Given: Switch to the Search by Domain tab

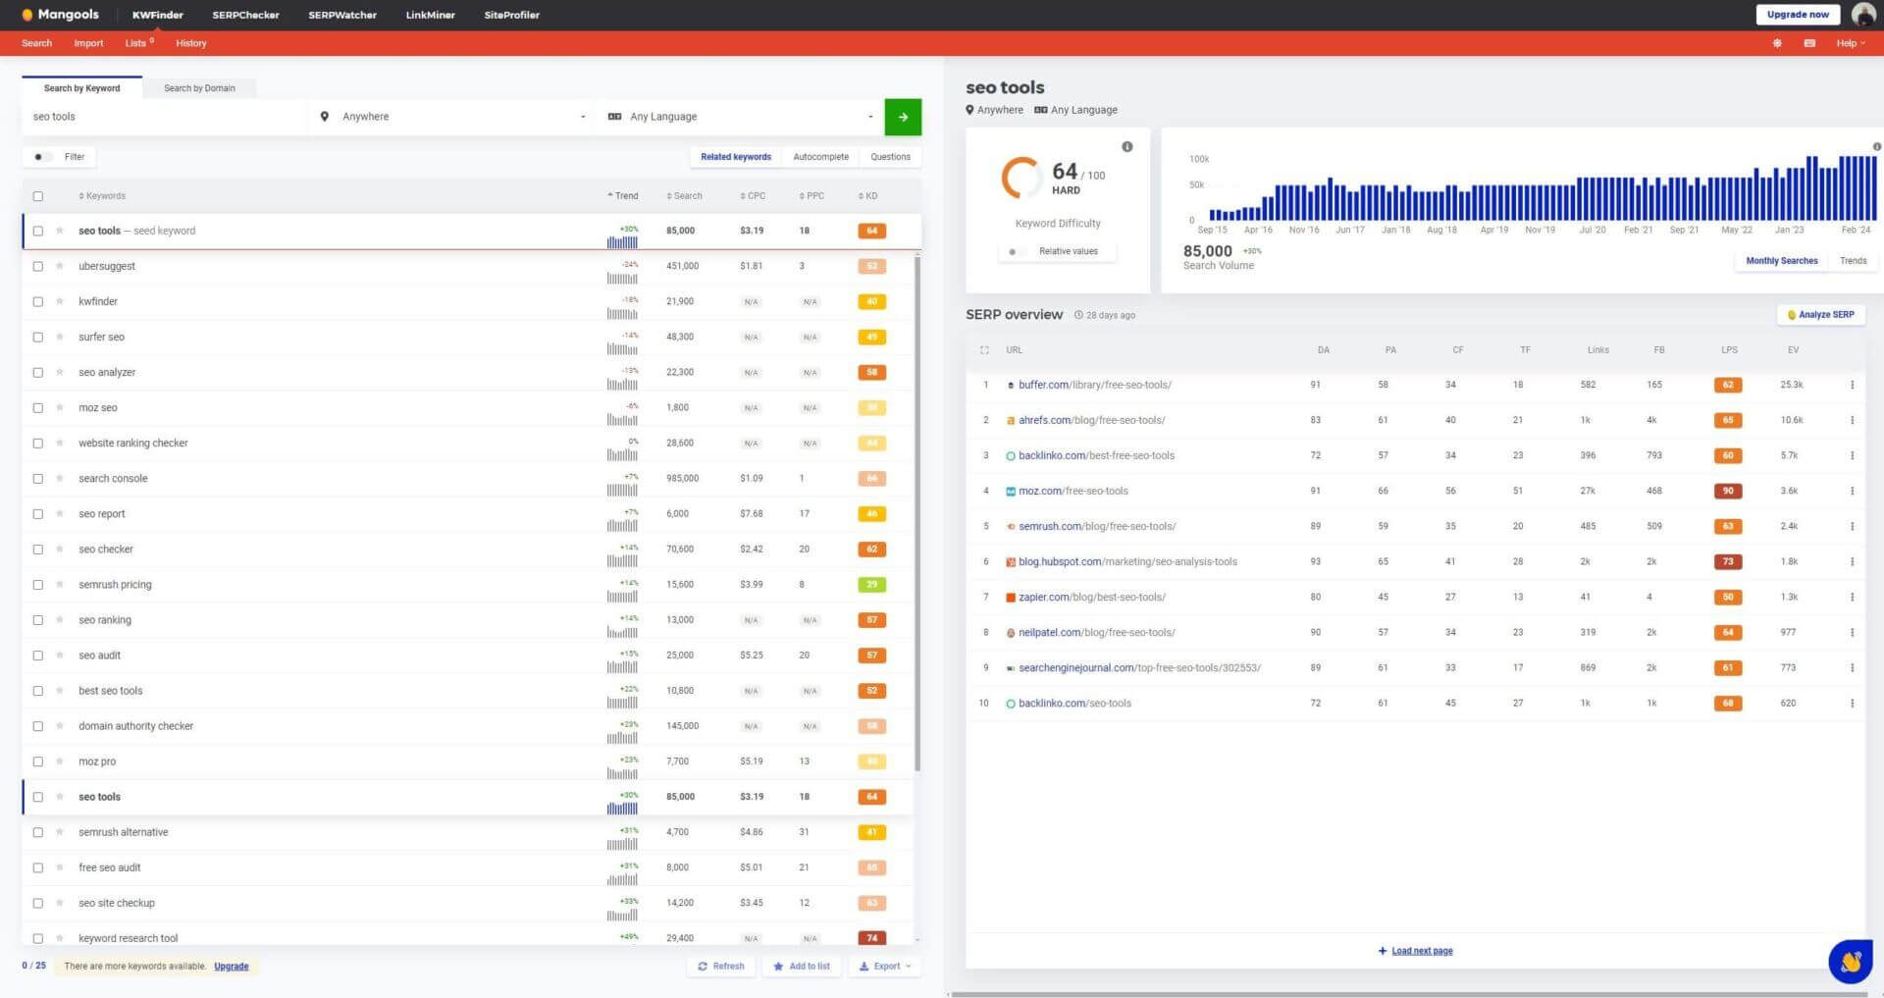Looking at the screenshot, I should (199, 88).
